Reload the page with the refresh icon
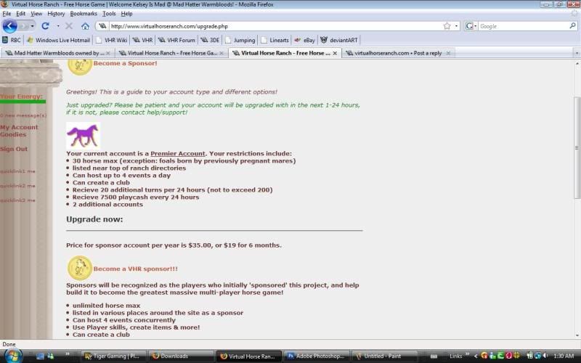Viewport: 581px width, 363px height. click(45, 26)
